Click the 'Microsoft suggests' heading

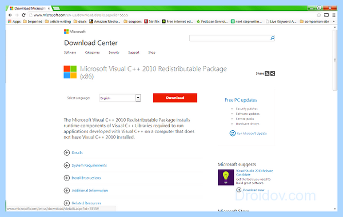(237, 164)
